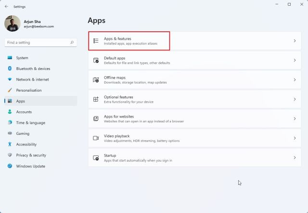The width and height of the screenshot is (308, 213).
Task: Open Video playback using its chevron
Action: click(295, 138)
